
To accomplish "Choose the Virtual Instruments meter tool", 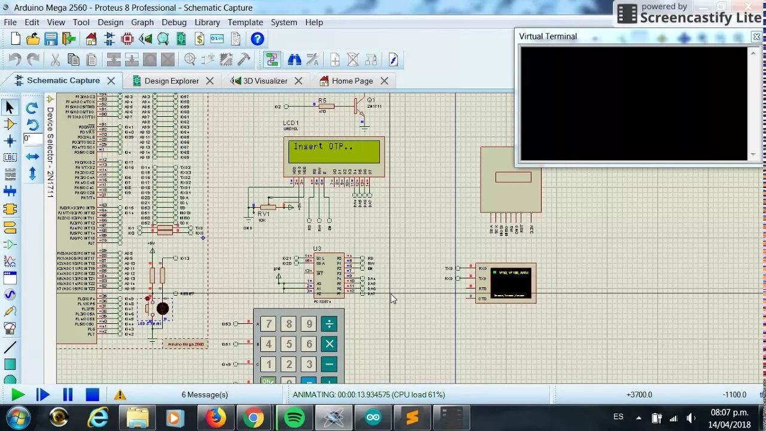I will (x=10, y=328).
